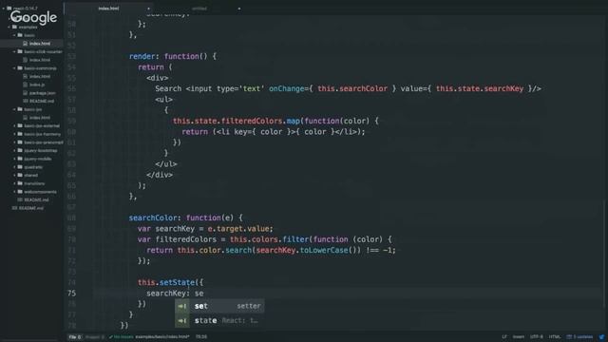Open the UTF-8 encoding selector
Image resolution: width=608 pixels, height=342 pixels.
click(537, 336)
